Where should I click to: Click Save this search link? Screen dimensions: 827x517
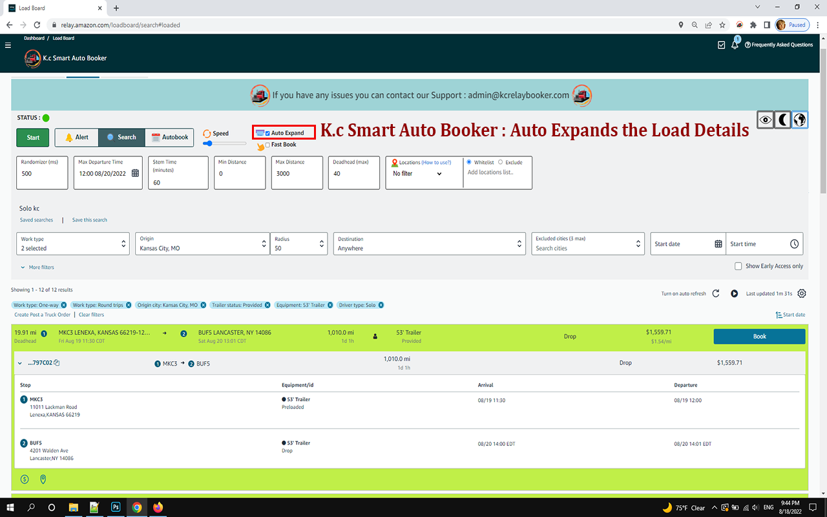pos(90,220)
